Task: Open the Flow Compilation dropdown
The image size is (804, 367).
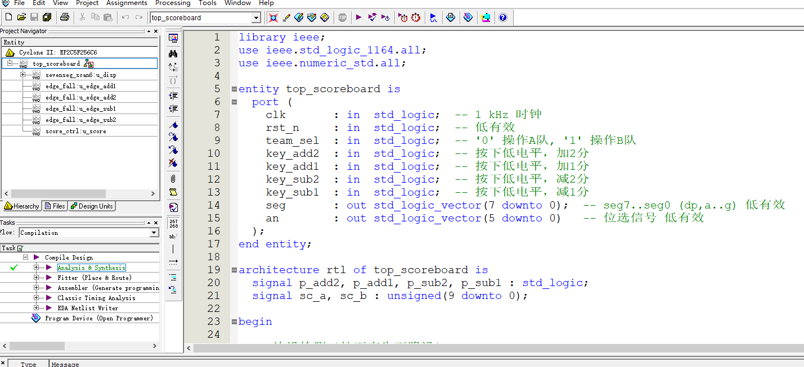Action: [154, 233]
